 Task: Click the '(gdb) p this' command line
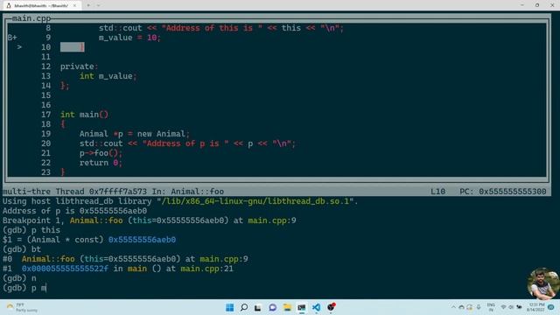pyautogui.click(x=31, y=230)
